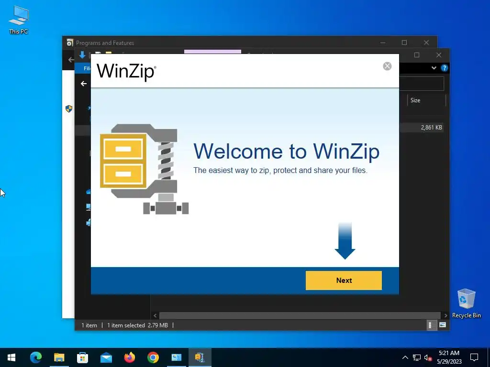Click the Programs and Features title icon
This screenshot has height=367, width=490.
(x=70, y=43)
